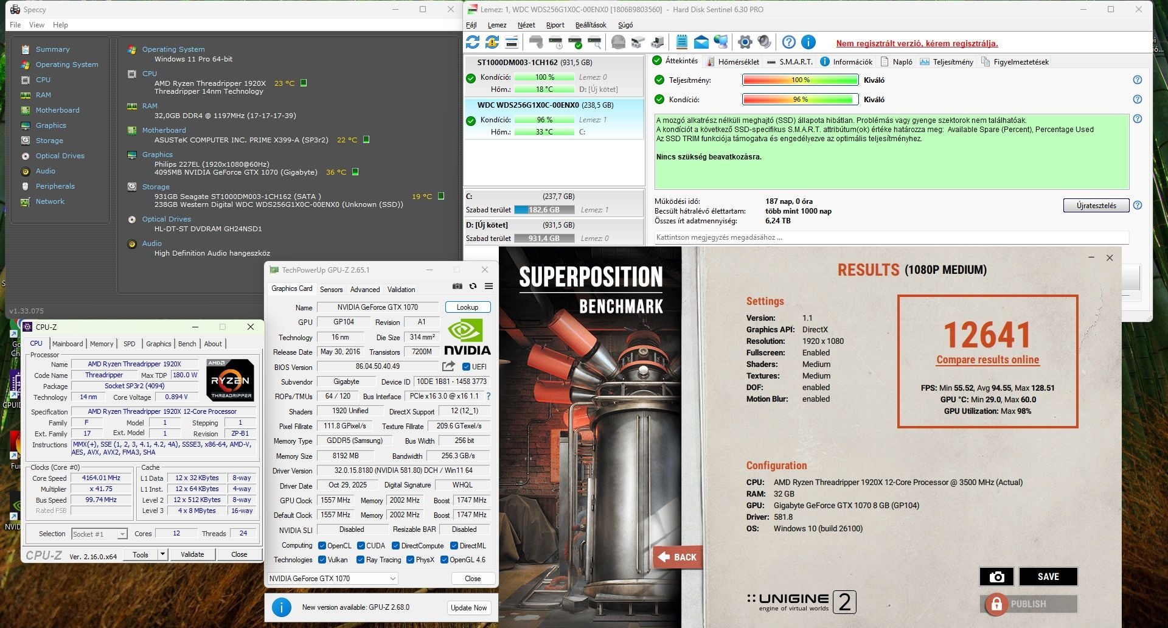Click help icon next to Teljesítmény bar
This screenshot has width=1168, height=628.
pyautogui.click(x=1138, y=80)
